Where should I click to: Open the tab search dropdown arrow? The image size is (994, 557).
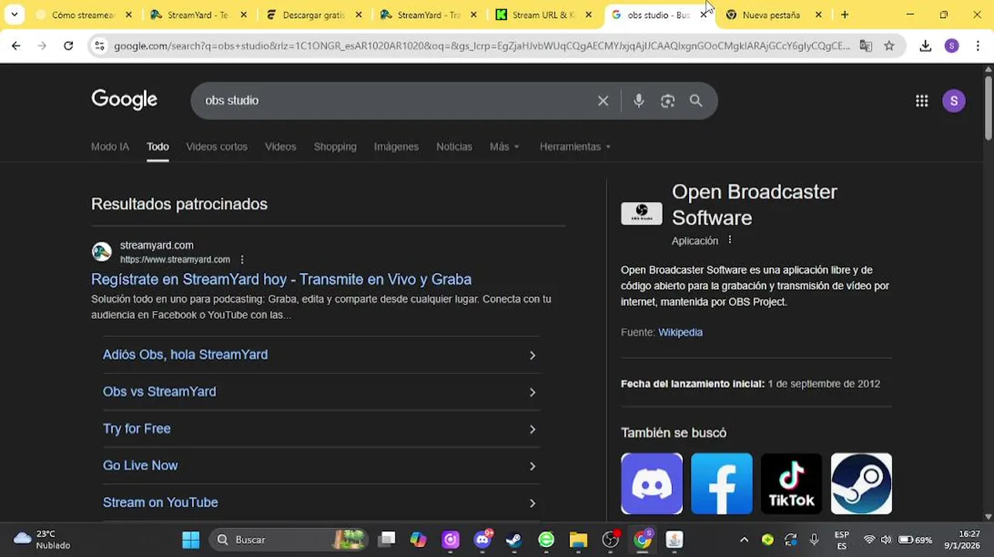(x=14, y=15)
